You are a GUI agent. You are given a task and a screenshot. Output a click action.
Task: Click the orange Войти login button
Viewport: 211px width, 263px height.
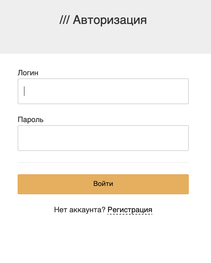(103, 184)
